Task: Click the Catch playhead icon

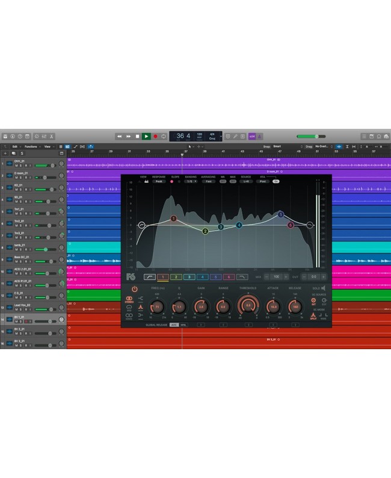Action: 91,147
